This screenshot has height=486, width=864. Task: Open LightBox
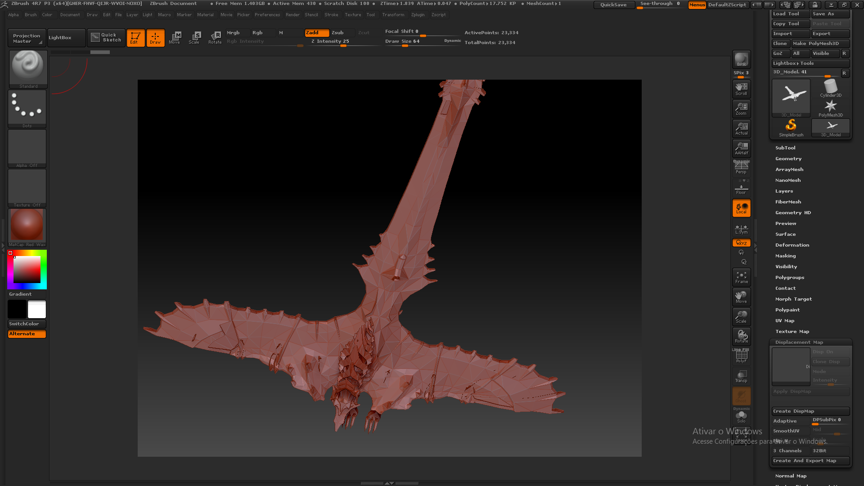pos(66,38)
